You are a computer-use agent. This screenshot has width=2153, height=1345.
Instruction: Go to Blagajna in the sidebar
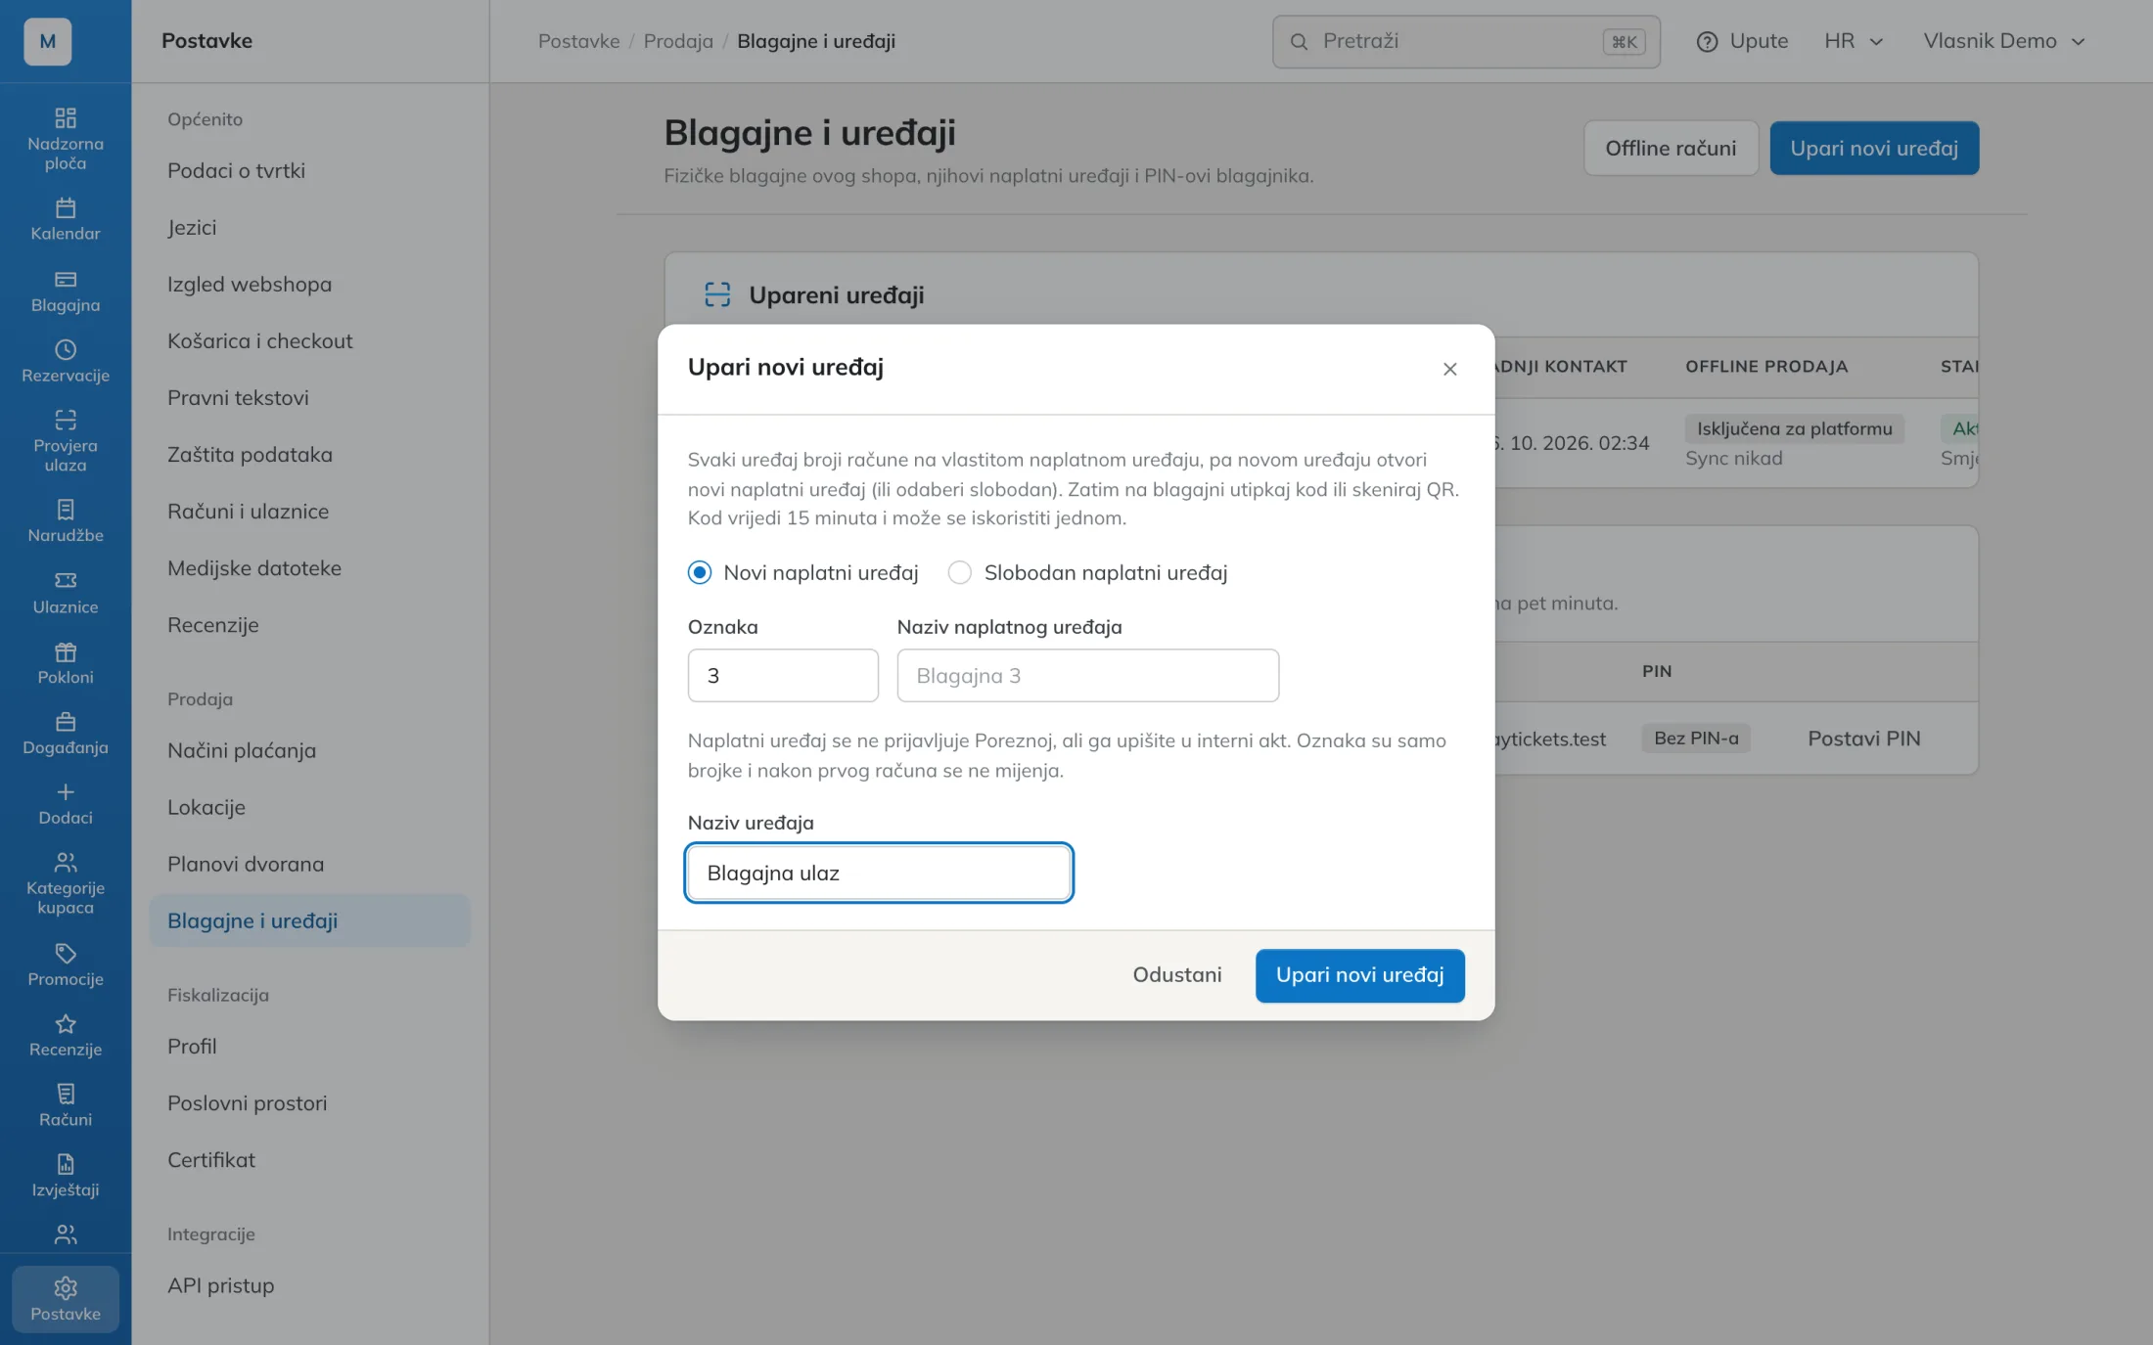[66, 291]
